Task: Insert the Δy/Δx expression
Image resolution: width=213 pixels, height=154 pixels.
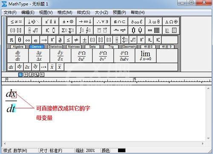Action: click(x=39, y=55)
